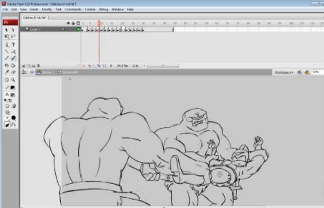Select the Brush tool
Screen dimensions: 324x208
click(13, 58)
